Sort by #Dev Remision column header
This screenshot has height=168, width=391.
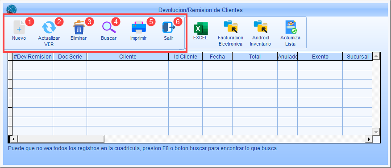tap(33, 57)
